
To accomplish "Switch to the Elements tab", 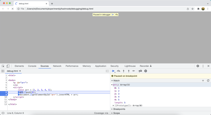I will (x=19, y=66).
